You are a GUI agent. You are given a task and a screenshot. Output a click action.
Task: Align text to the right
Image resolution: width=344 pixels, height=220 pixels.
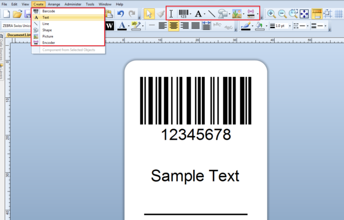pos(184,26)
